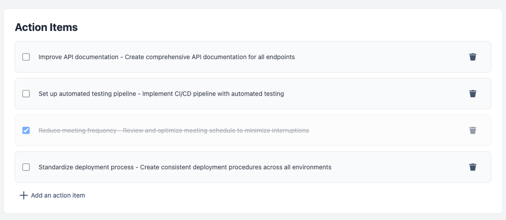Delete the automated testing pipeline item
This screenshot has height=220, width=506.
473,94
